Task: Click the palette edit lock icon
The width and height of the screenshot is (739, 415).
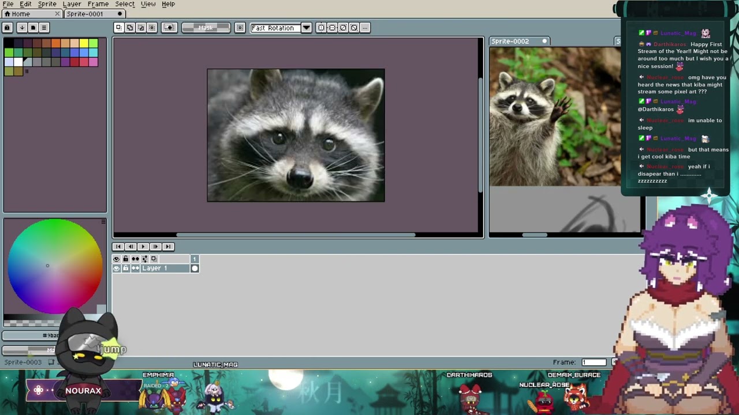Action: 8,27
